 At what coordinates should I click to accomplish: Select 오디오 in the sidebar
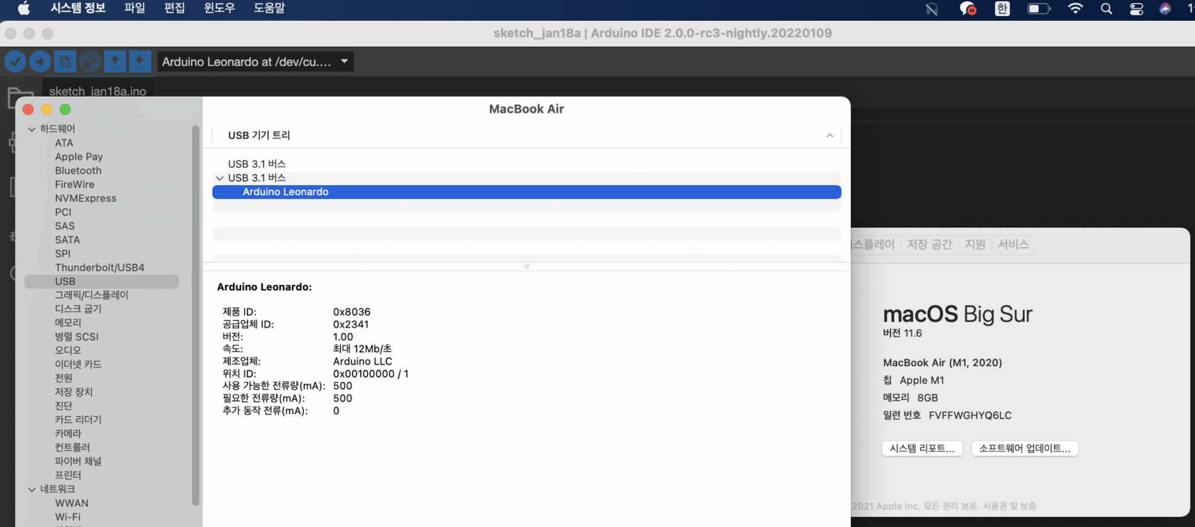pyautogui.click(x=68, y=351)
